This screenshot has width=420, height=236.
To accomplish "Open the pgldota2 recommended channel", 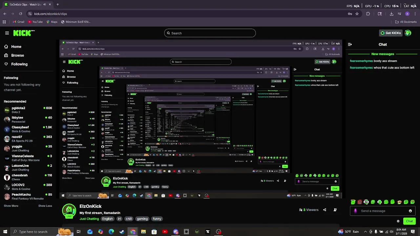I will pyautogui.click(x=28, y=110).
